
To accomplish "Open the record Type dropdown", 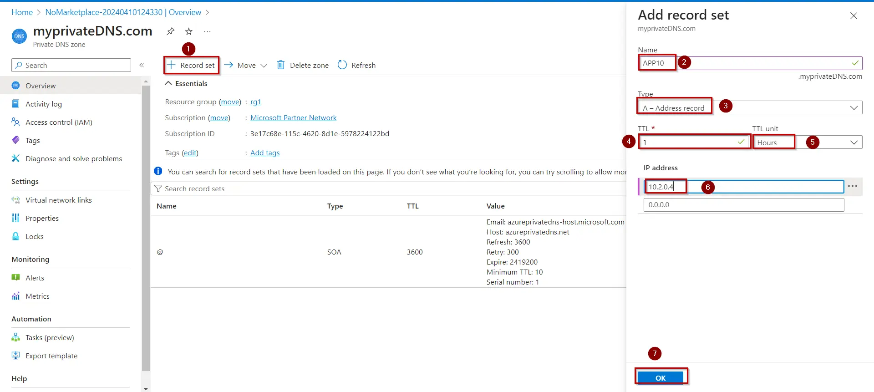I will pyautogui.click(x=750, y=108).
